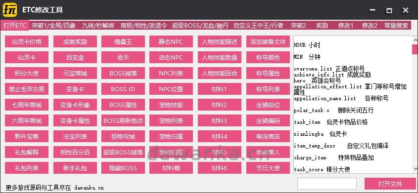The height and width of the screenshot is (193, 418).
Task: Go to the 常量搜索 tab
Action: pos(396,26)
